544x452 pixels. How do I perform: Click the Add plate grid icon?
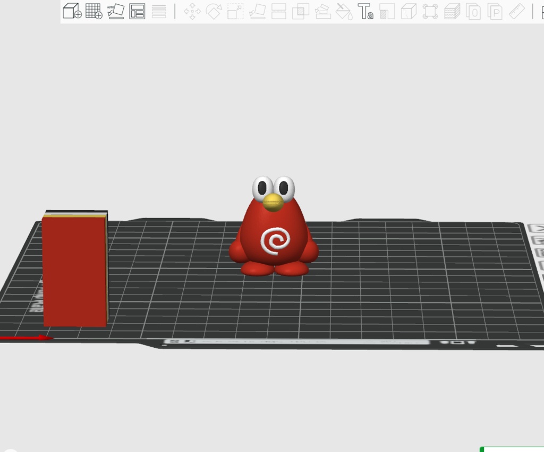coord(93,11)
